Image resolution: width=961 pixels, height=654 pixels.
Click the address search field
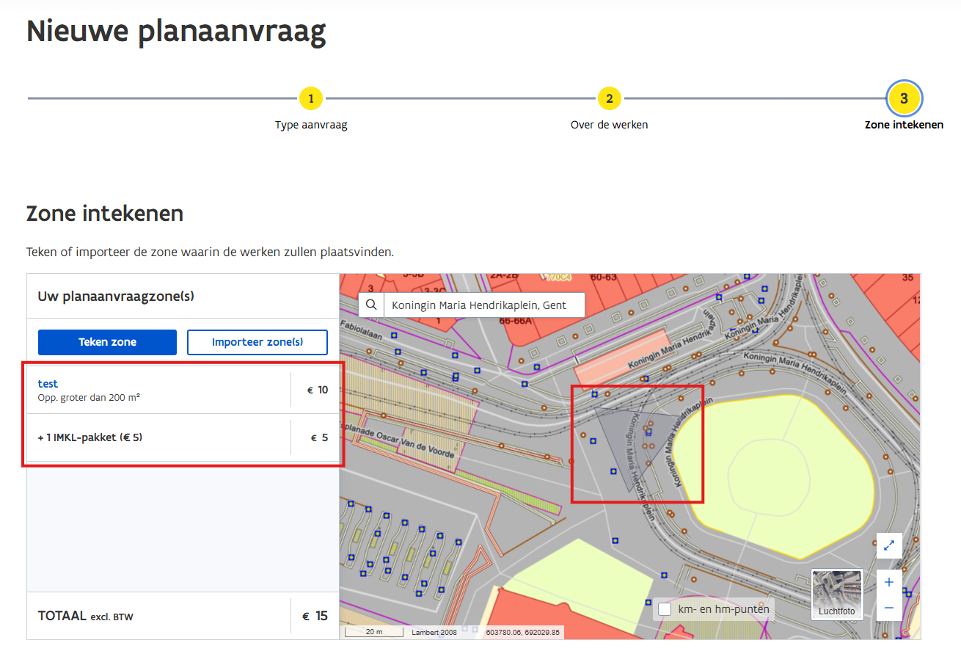point(484,305)
